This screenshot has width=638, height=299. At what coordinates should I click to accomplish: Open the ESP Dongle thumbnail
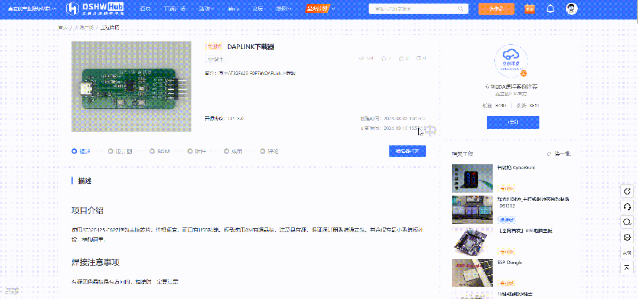pyautogui.click(x=473, y=274)
